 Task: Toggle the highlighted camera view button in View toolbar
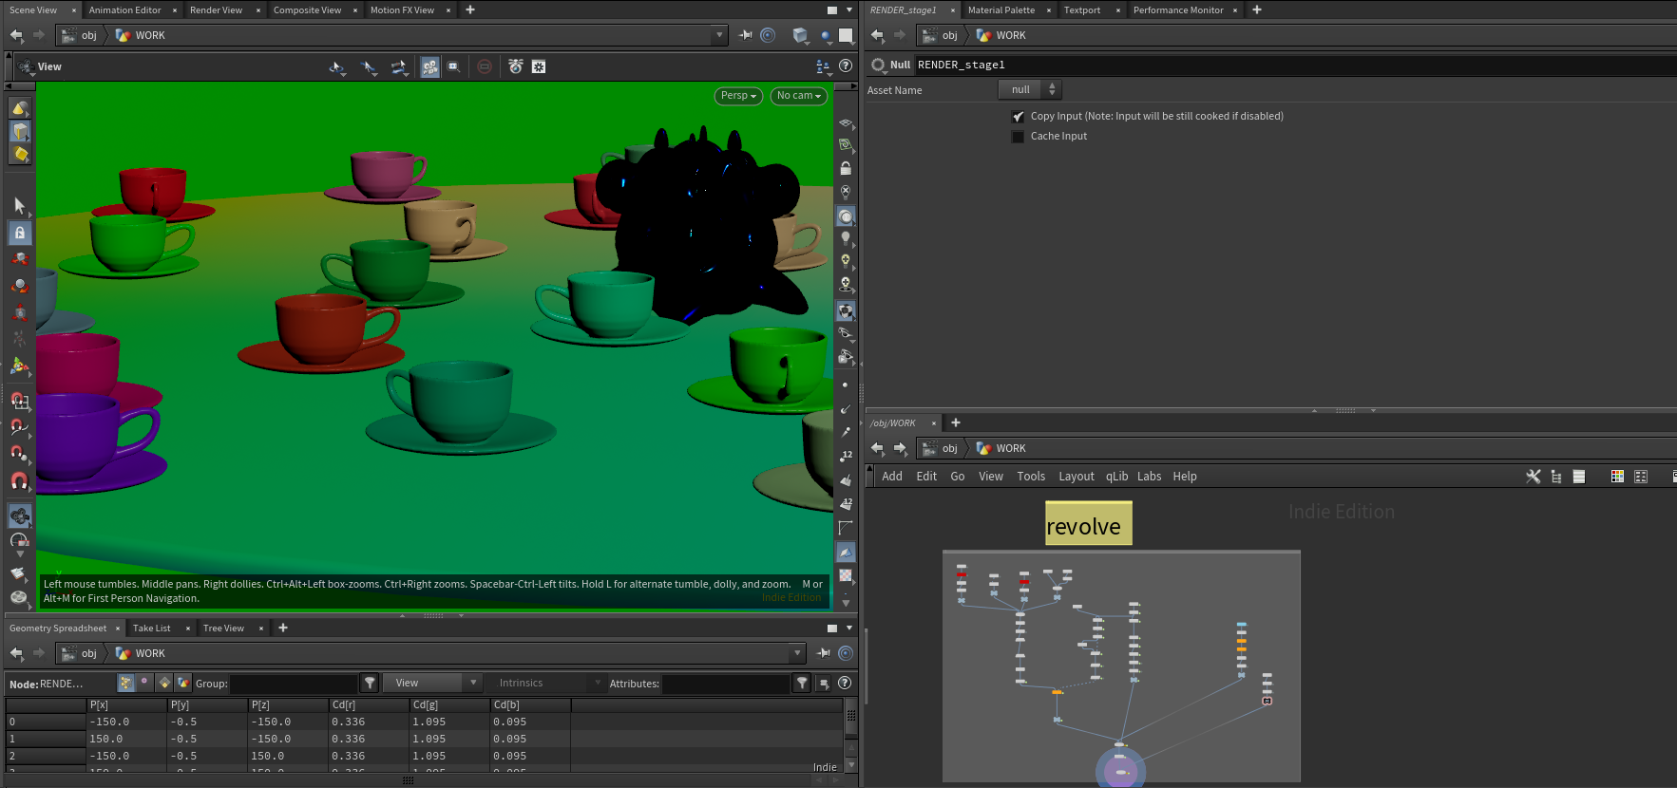[430, 66]
